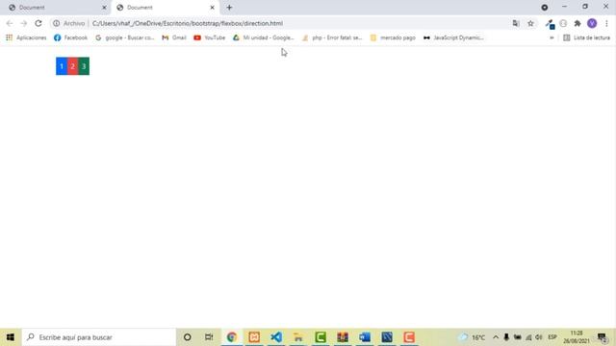Viewport: 616px width, 346px height.
Task: Open the notification center icon
Action: click(603, 337)
